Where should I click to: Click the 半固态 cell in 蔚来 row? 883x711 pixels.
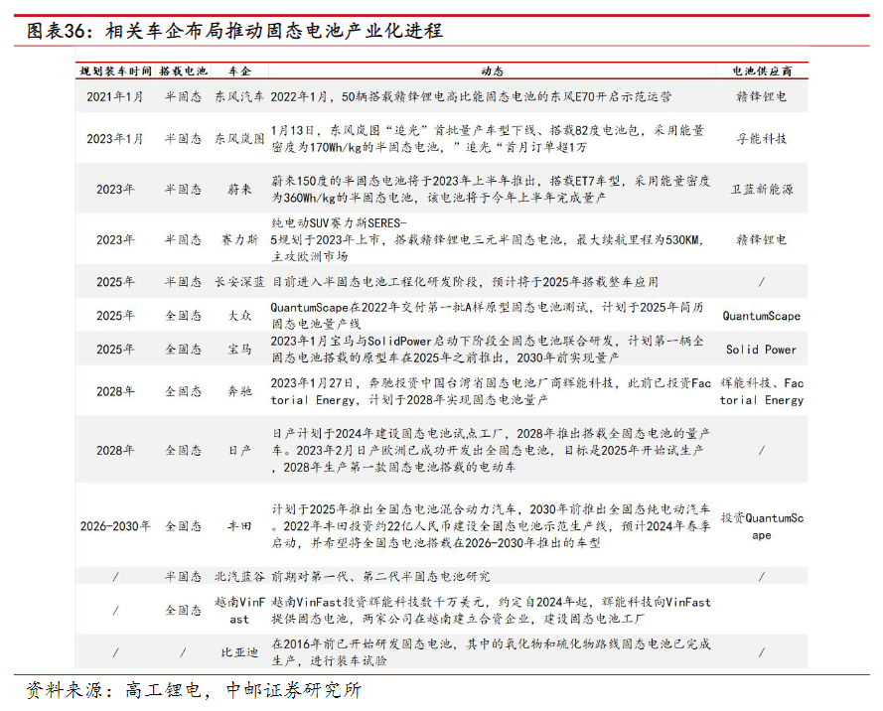coord(183,190)
